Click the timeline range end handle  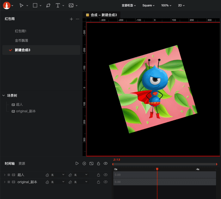(217, 164)
